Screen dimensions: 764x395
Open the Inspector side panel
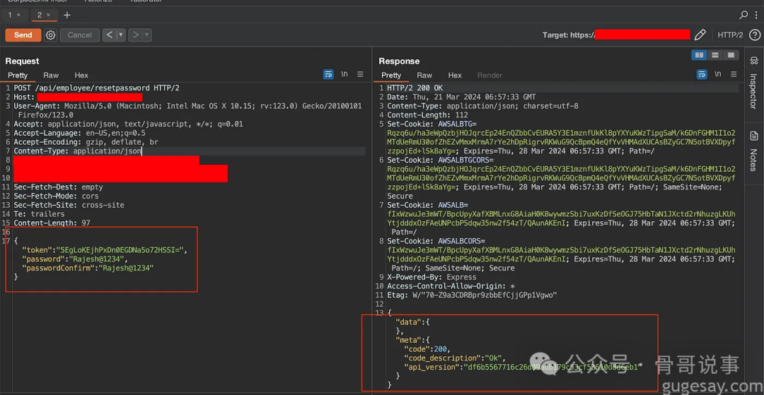754,83
